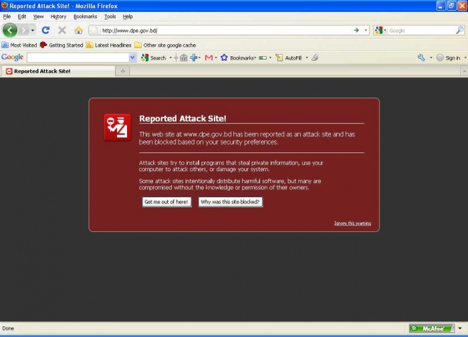Click the Done status bar text
The width and height of the screenshot is (468, 337).
[8, 328]
